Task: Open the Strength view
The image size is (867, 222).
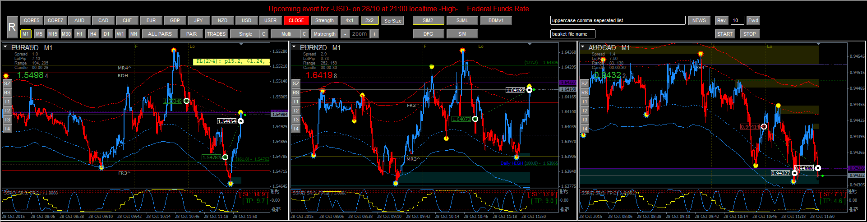Action: [324, 20]
